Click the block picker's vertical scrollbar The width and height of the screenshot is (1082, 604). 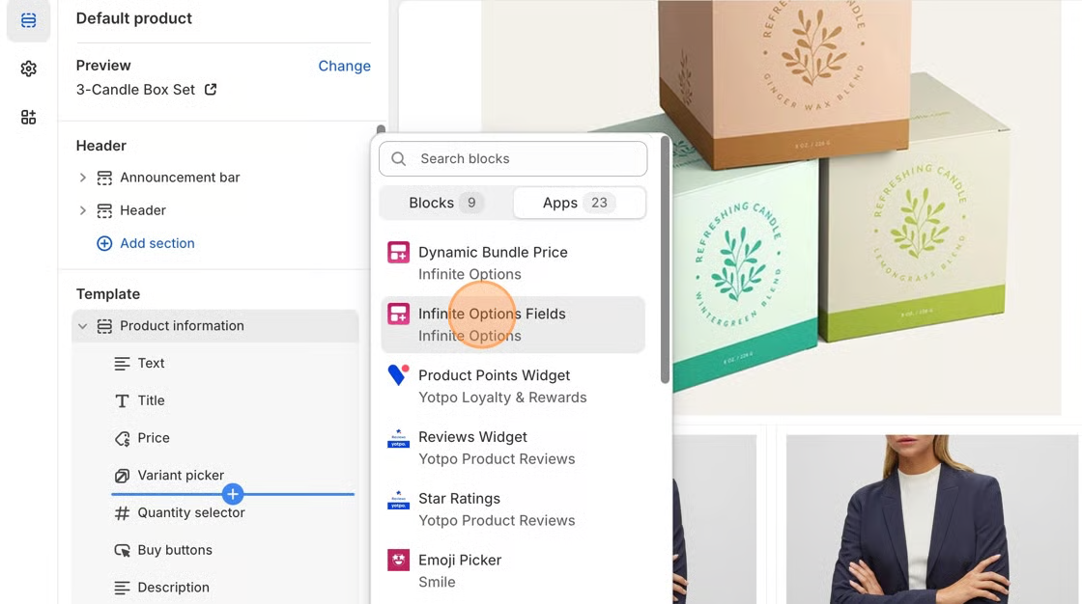point(665,261)
